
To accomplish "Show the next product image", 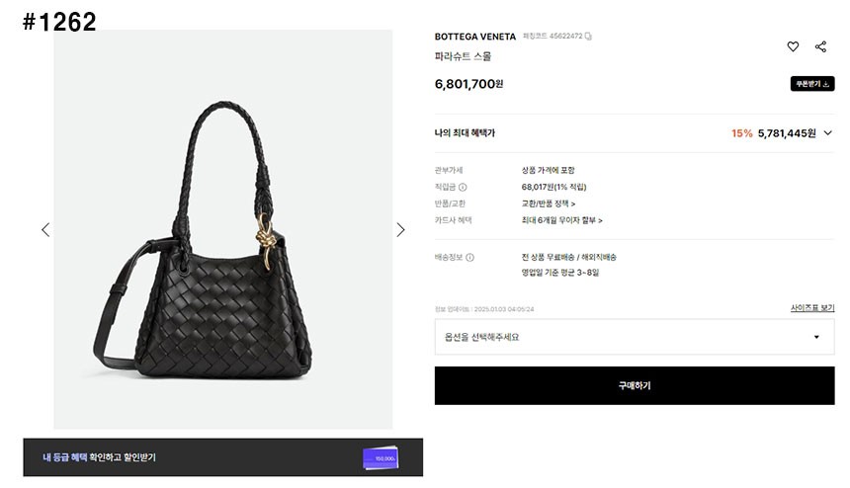I will [x=400, y=229].
